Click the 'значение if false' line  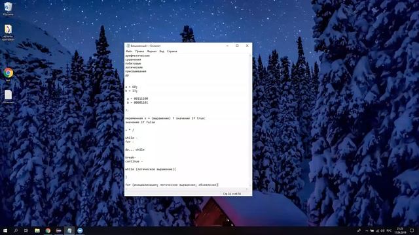pyautogui.click(x=140, y=122)
